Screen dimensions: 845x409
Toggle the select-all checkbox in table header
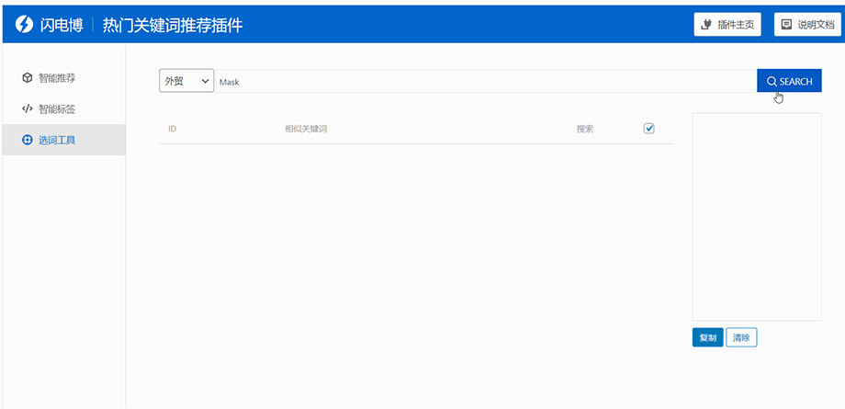(x=649, y=129)
